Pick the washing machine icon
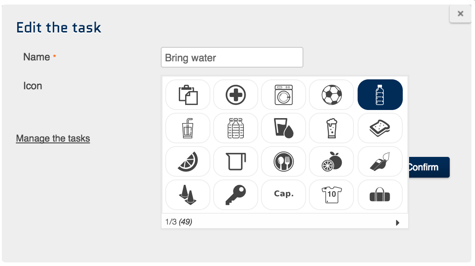 coord(284,95)
